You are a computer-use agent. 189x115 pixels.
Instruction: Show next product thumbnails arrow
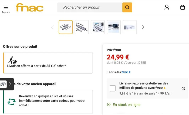(143, 27)
